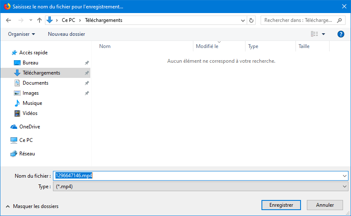
Task: Open the recent locations dropdown arrow
Action: tap(31, 20)
